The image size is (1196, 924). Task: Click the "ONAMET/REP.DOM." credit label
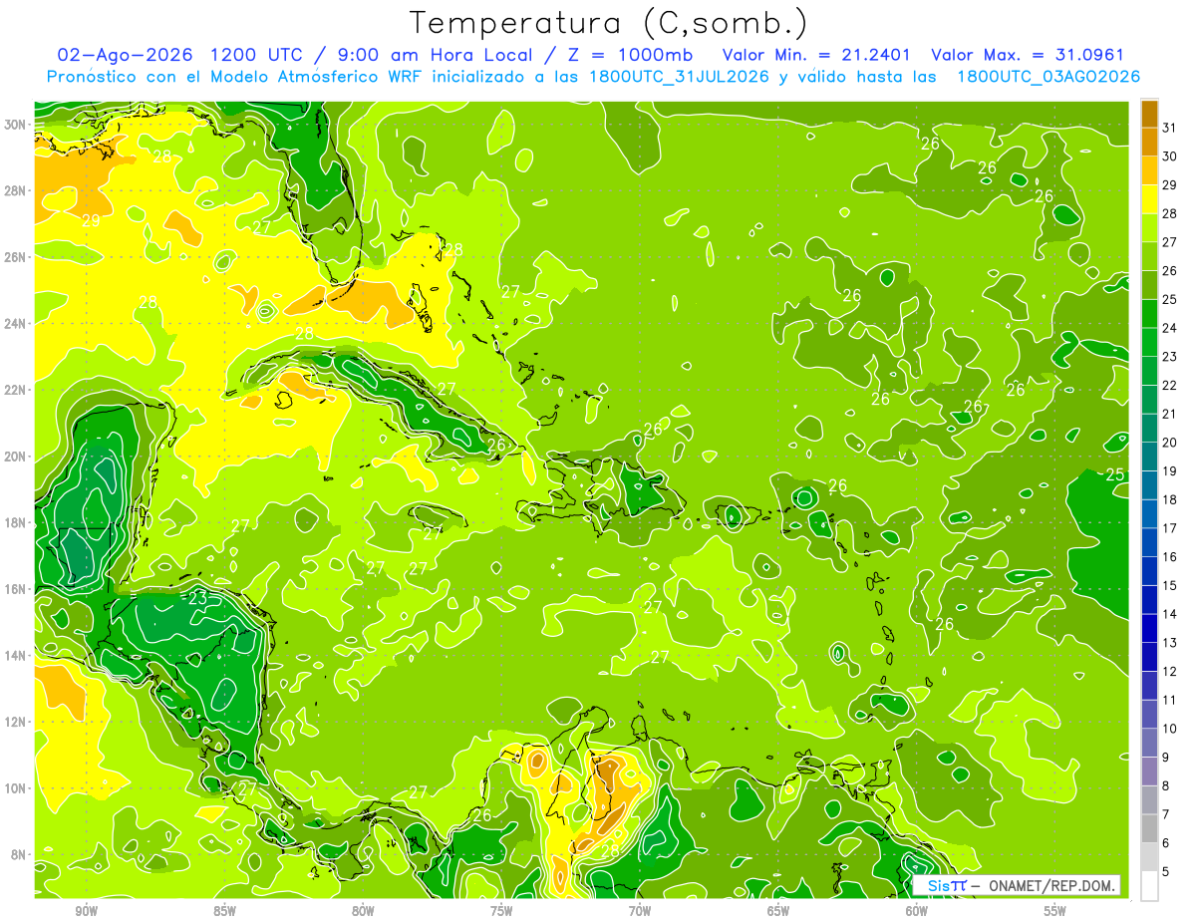tap(1051, 885)
